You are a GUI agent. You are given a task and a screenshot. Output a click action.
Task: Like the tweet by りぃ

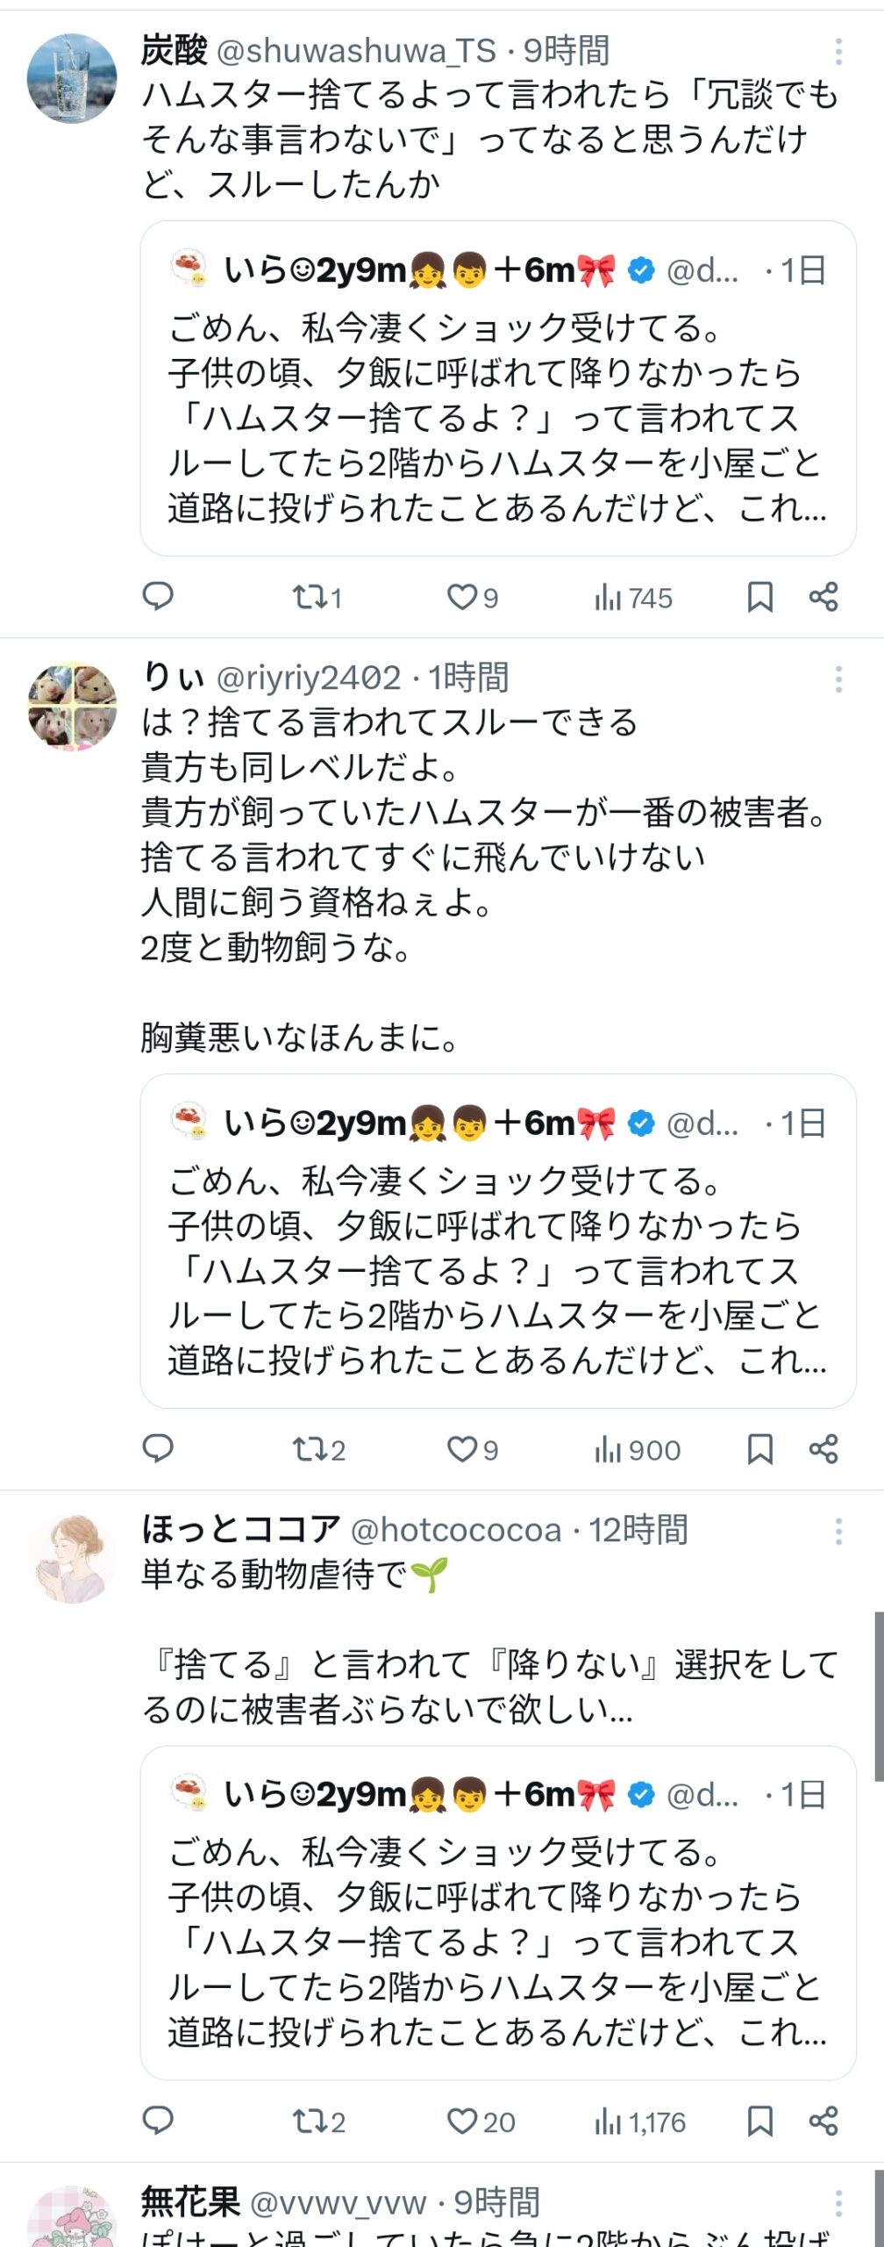(x=472, y=1449)
